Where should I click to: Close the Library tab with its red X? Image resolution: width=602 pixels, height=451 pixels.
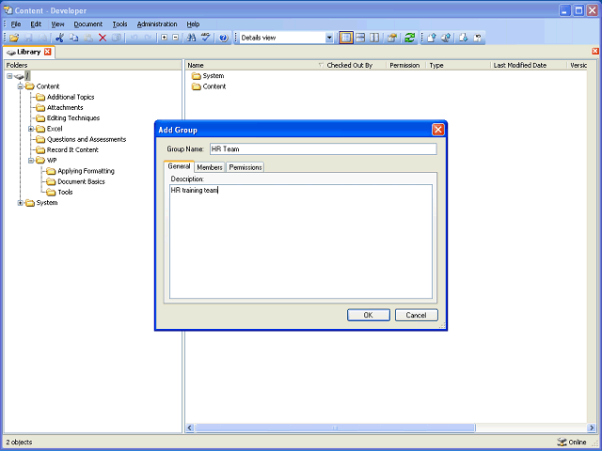(x=48, y=52)
